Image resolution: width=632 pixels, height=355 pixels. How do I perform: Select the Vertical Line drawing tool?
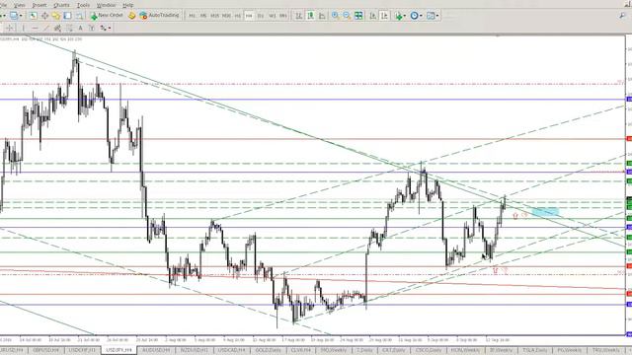(x=24, y=28)
